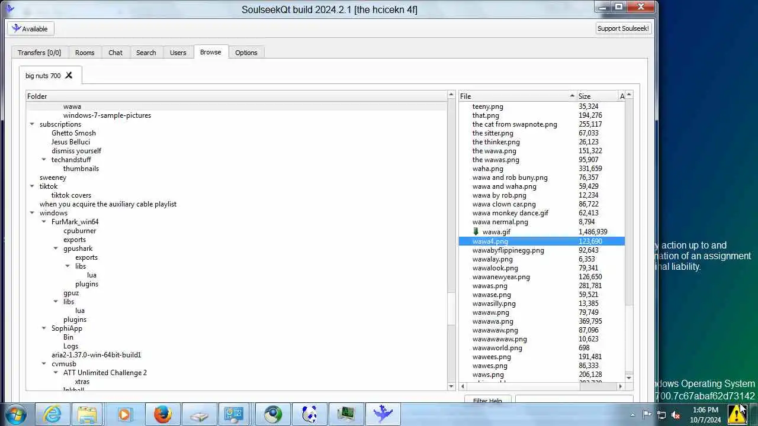This screenshot has width=758, height=426.
Task: Select the windows-7-sample-pictures folder
Action: tap(107, 115)
